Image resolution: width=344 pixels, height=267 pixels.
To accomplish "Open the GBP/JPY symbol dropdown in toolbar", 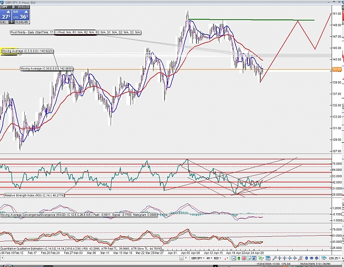I will 198,258.
